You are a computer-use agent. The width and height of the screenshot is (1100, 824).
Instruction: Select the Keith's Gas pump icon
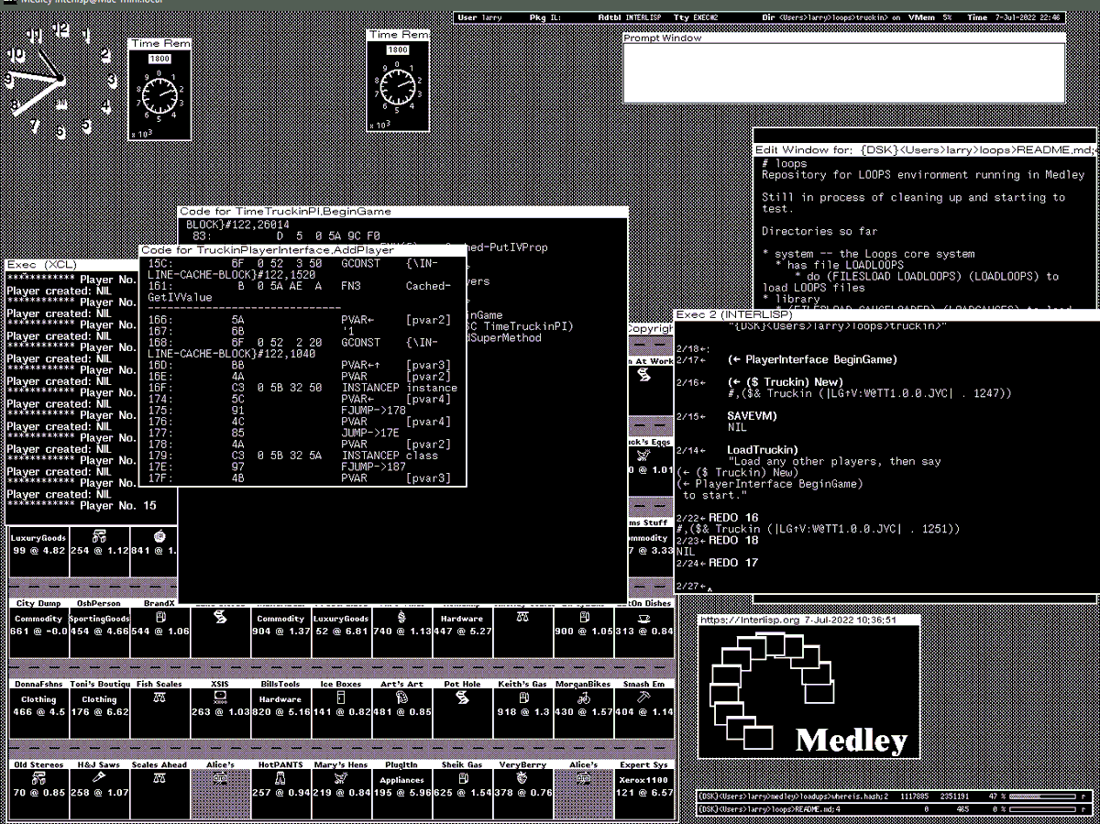(x=522, y=698)
